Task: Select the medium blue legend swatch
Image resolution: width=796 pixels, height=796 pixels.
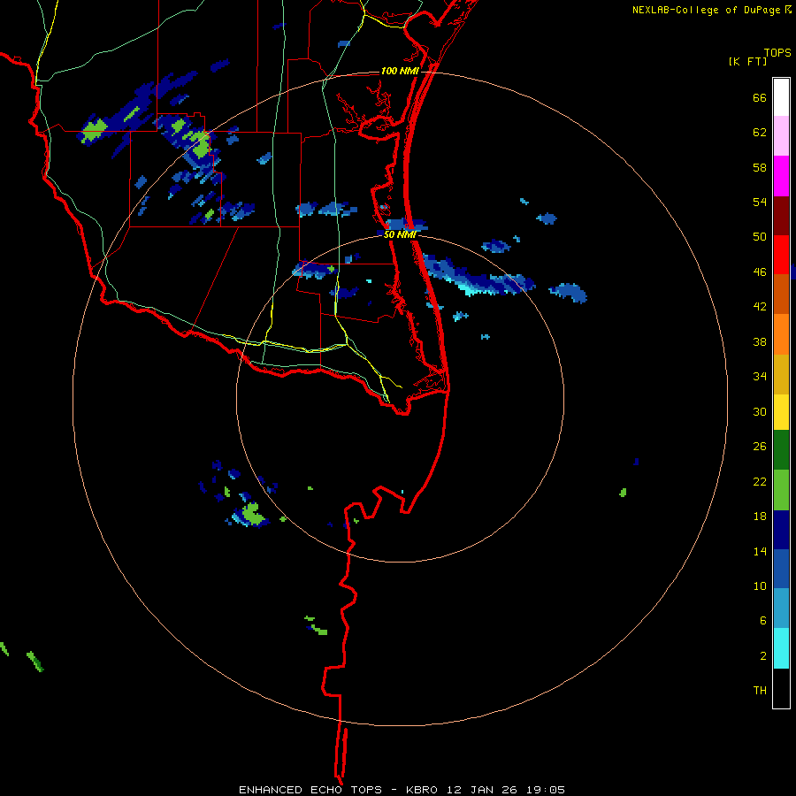Action: pos(781,569)
